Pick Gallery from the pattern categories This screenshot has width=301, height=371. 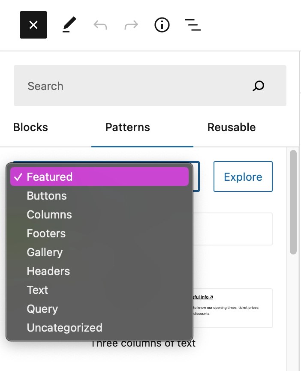click(x=99, y=252)
